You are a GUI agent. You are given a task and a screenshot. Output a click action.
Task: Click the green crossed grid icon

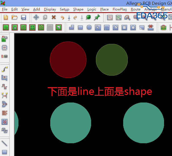tap(119, 17)
